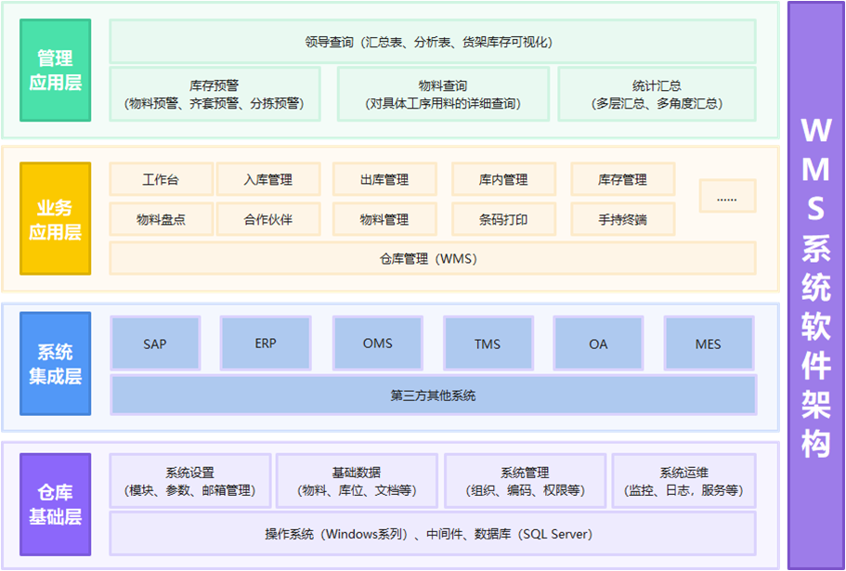Select the OMS box
The image size is (846, 571).
[x=378, y=344]
